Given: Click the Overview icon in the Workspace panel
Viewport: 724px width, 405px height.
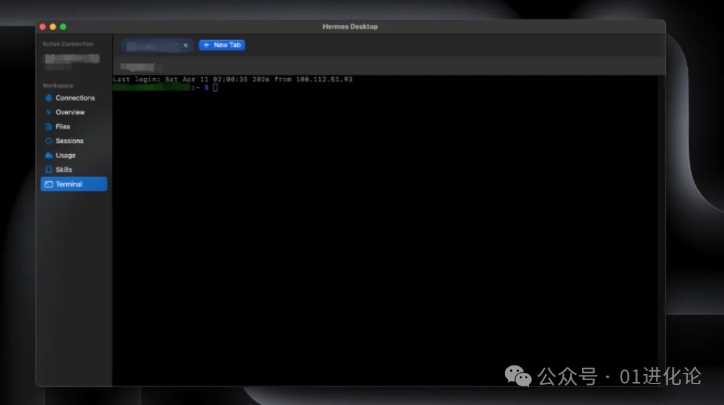Looking at the screenshot, I should [x=49, y=112].
